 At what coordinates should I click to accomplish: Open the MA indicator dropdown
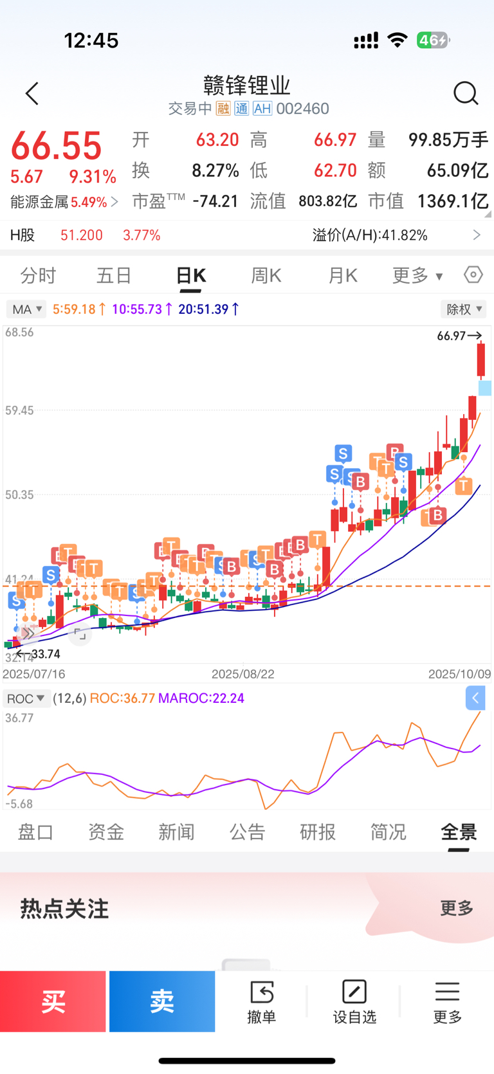click(x=26, y=309)
